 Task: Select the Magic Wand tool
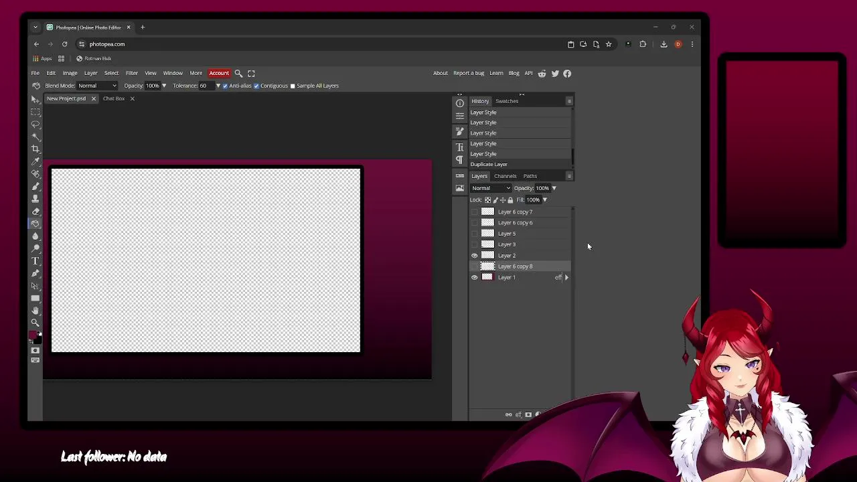click(35, 136)
